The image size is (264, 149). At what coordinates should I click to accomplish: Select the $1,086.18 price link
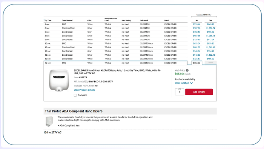(210, 36)
